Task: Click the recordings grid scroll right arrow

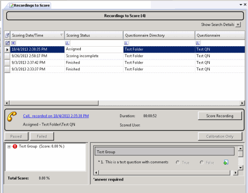Action: tap(242, 103)
